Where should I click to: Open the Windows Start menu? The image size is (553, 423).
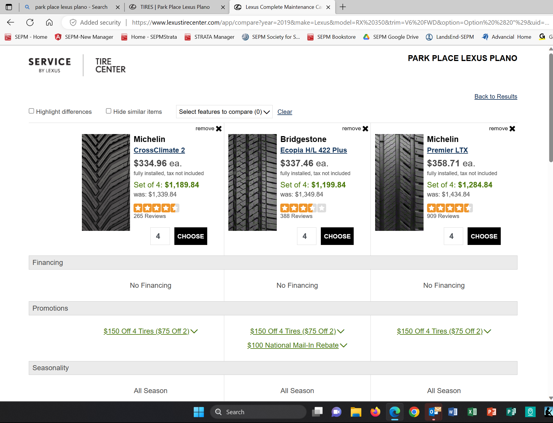pyautogui.click(x=199, y=412)
